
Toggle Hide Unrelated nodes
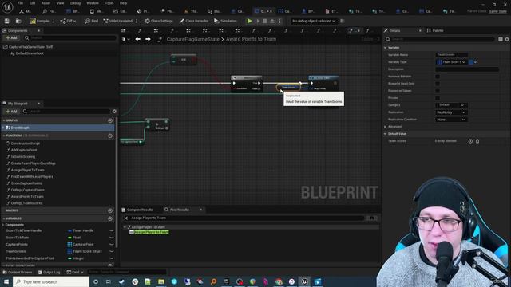[118, 21]
